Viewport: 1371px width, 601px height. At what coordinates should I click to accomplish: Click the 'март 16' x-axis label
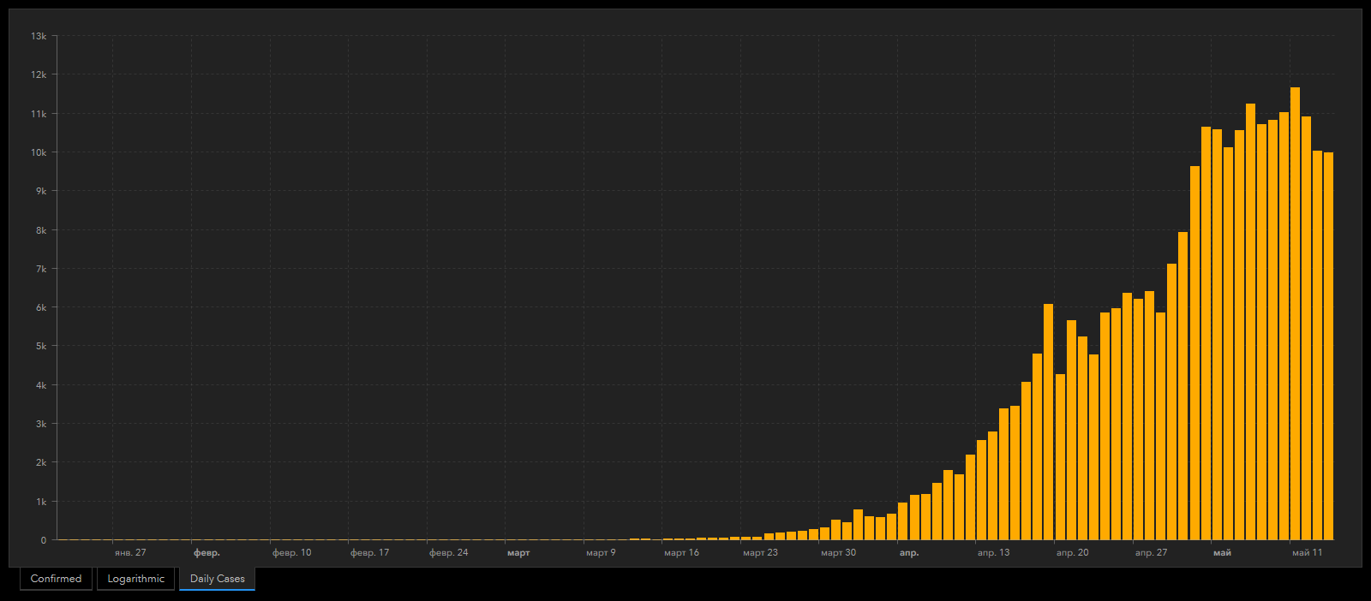681,553
